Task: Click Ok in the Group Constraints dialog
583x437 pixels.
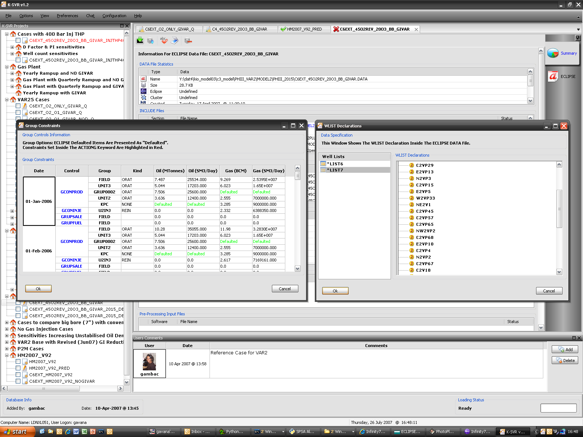Action: coord(38,289)
